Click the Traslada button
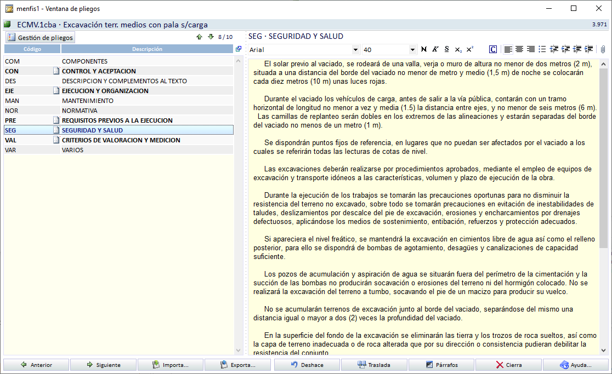This screenshot has width=612, height=374. tap(375, 365)
